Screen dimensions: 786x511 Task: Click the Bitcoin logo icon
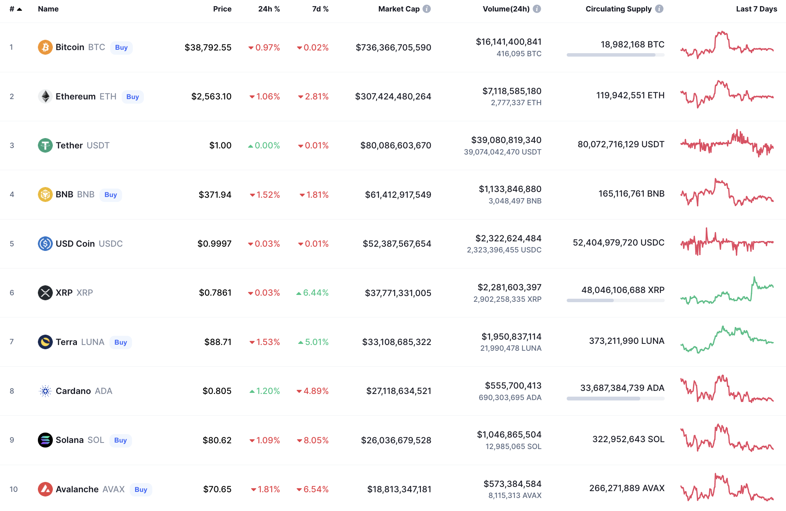click(x=45, y=47)
